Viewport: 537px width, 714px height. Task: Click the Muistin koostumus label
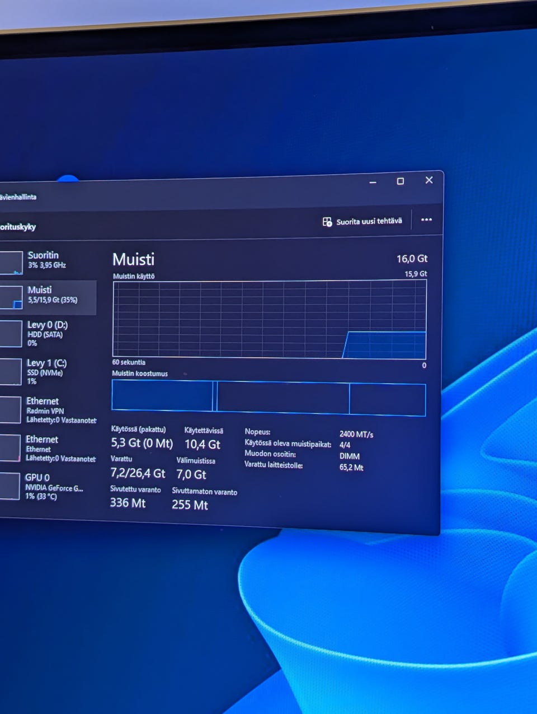tap(140, 374)
